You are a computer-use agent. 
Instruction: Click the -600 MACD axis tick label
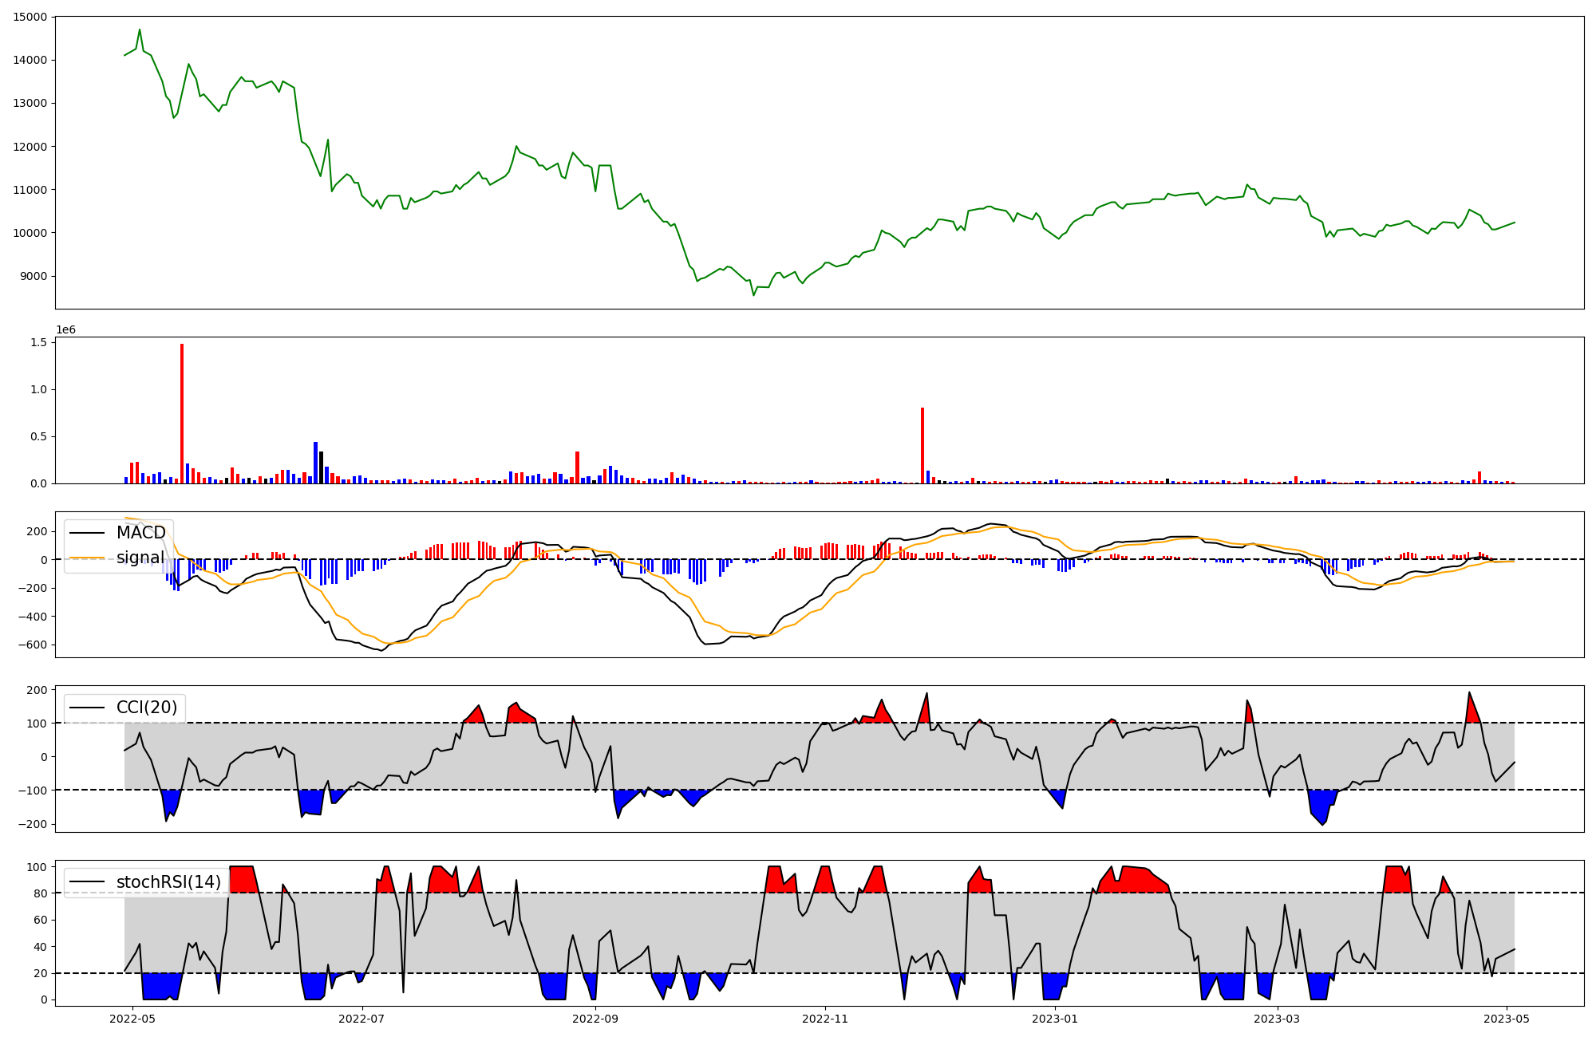click(33, 645)
